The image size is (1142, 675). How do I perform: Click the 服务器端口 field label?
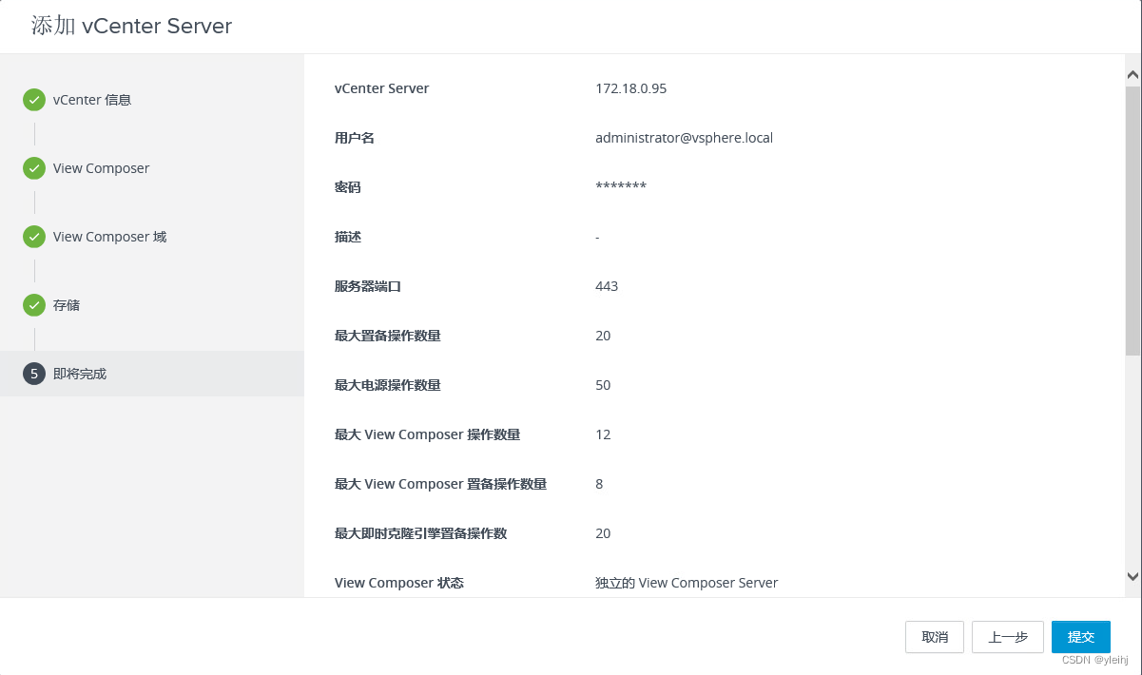(x=368, y=286)
